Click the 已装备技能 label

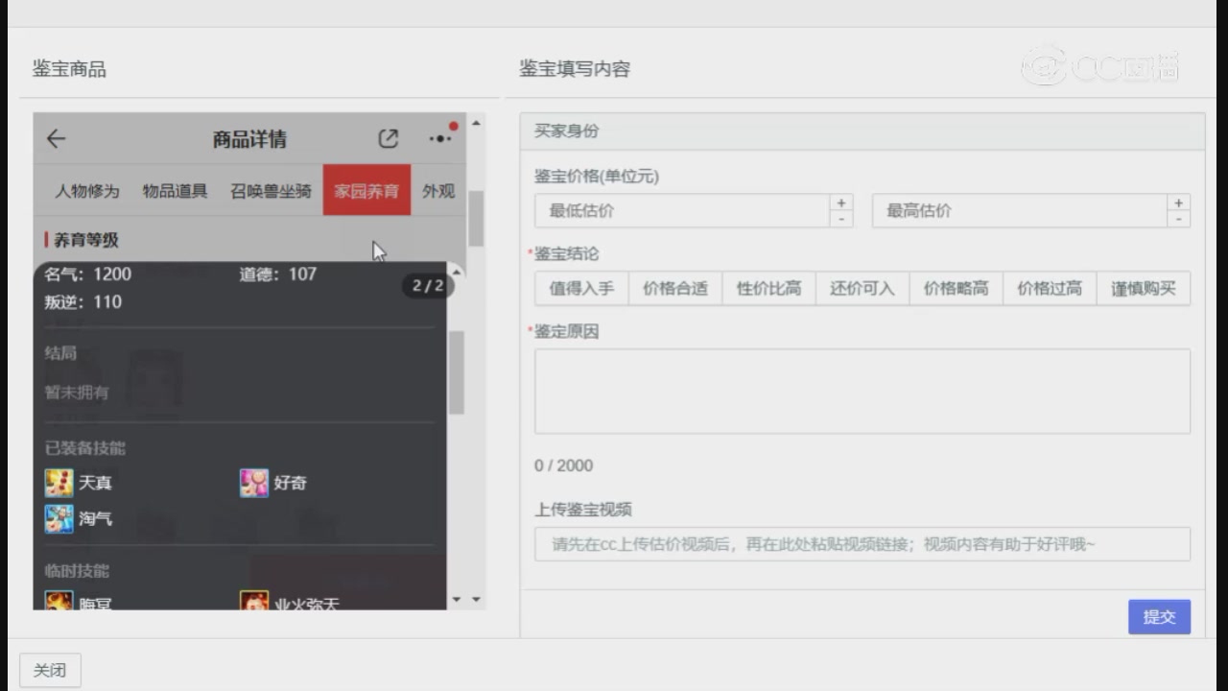[85, 448]
